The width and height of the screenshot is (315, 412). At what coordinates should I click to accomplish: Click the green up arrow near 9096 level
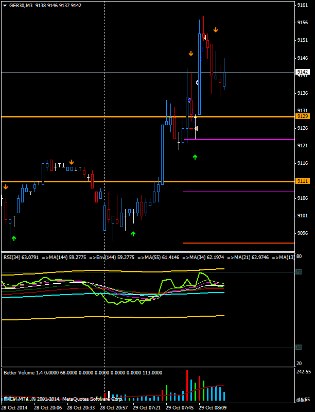point(133,234)
